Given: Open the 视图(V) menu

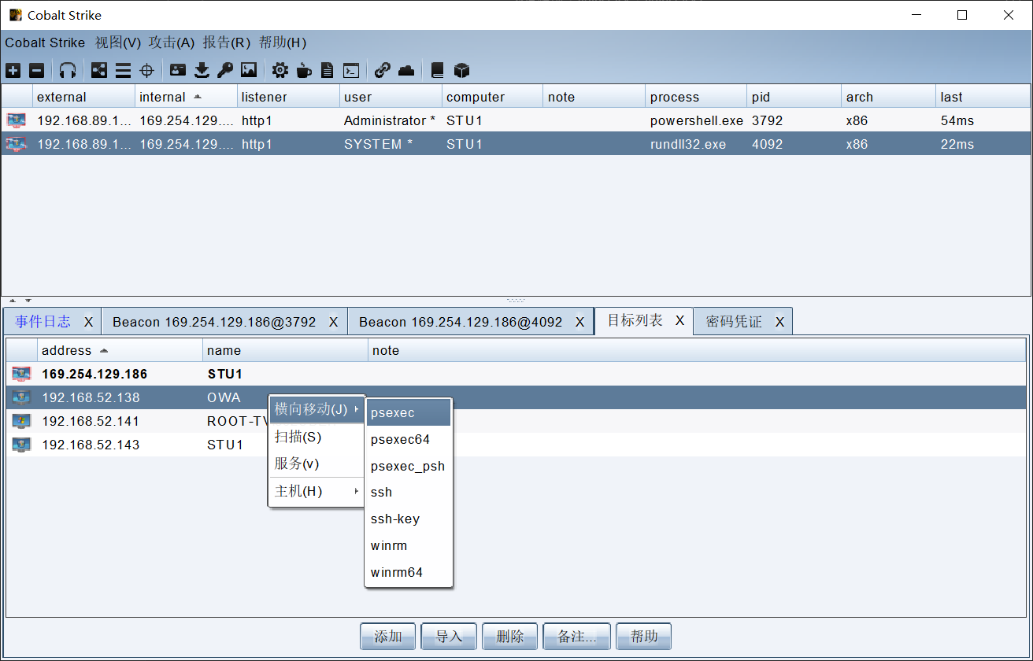Looking at the screenshot, I should [118, 42].
